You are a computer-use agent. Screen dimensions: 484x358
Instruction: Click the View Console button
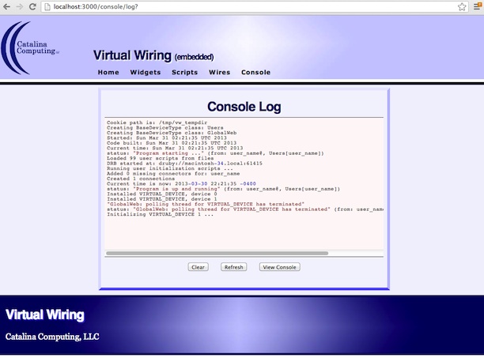pos(280,267)
